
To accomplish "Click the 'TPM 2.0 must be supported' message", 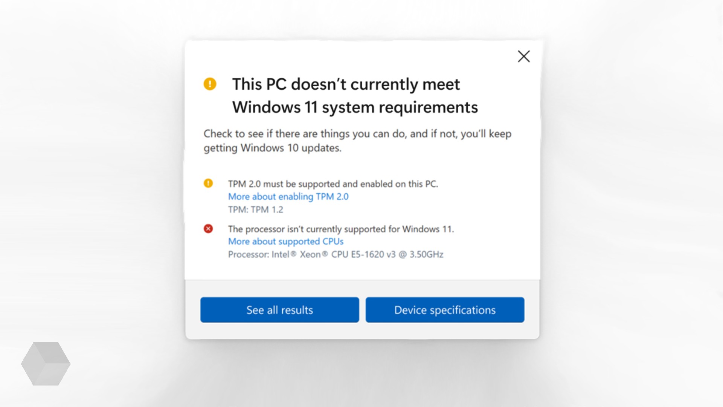I will click(333, 184).
